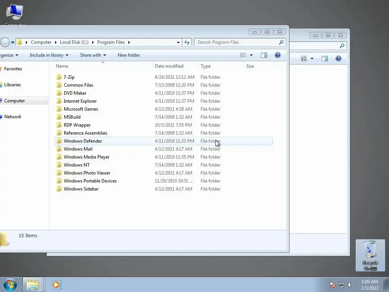Open view dropdown arrow in background window
389x292 pixels.
click(x=312, y=59)
